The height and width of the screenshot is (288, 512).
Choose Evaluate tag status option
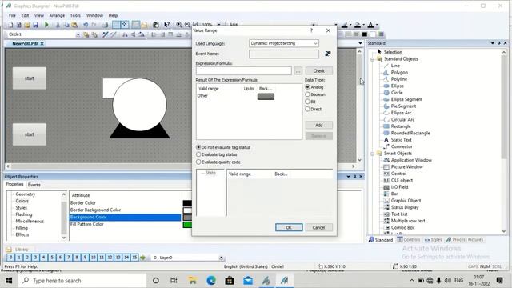click(198, 154)
